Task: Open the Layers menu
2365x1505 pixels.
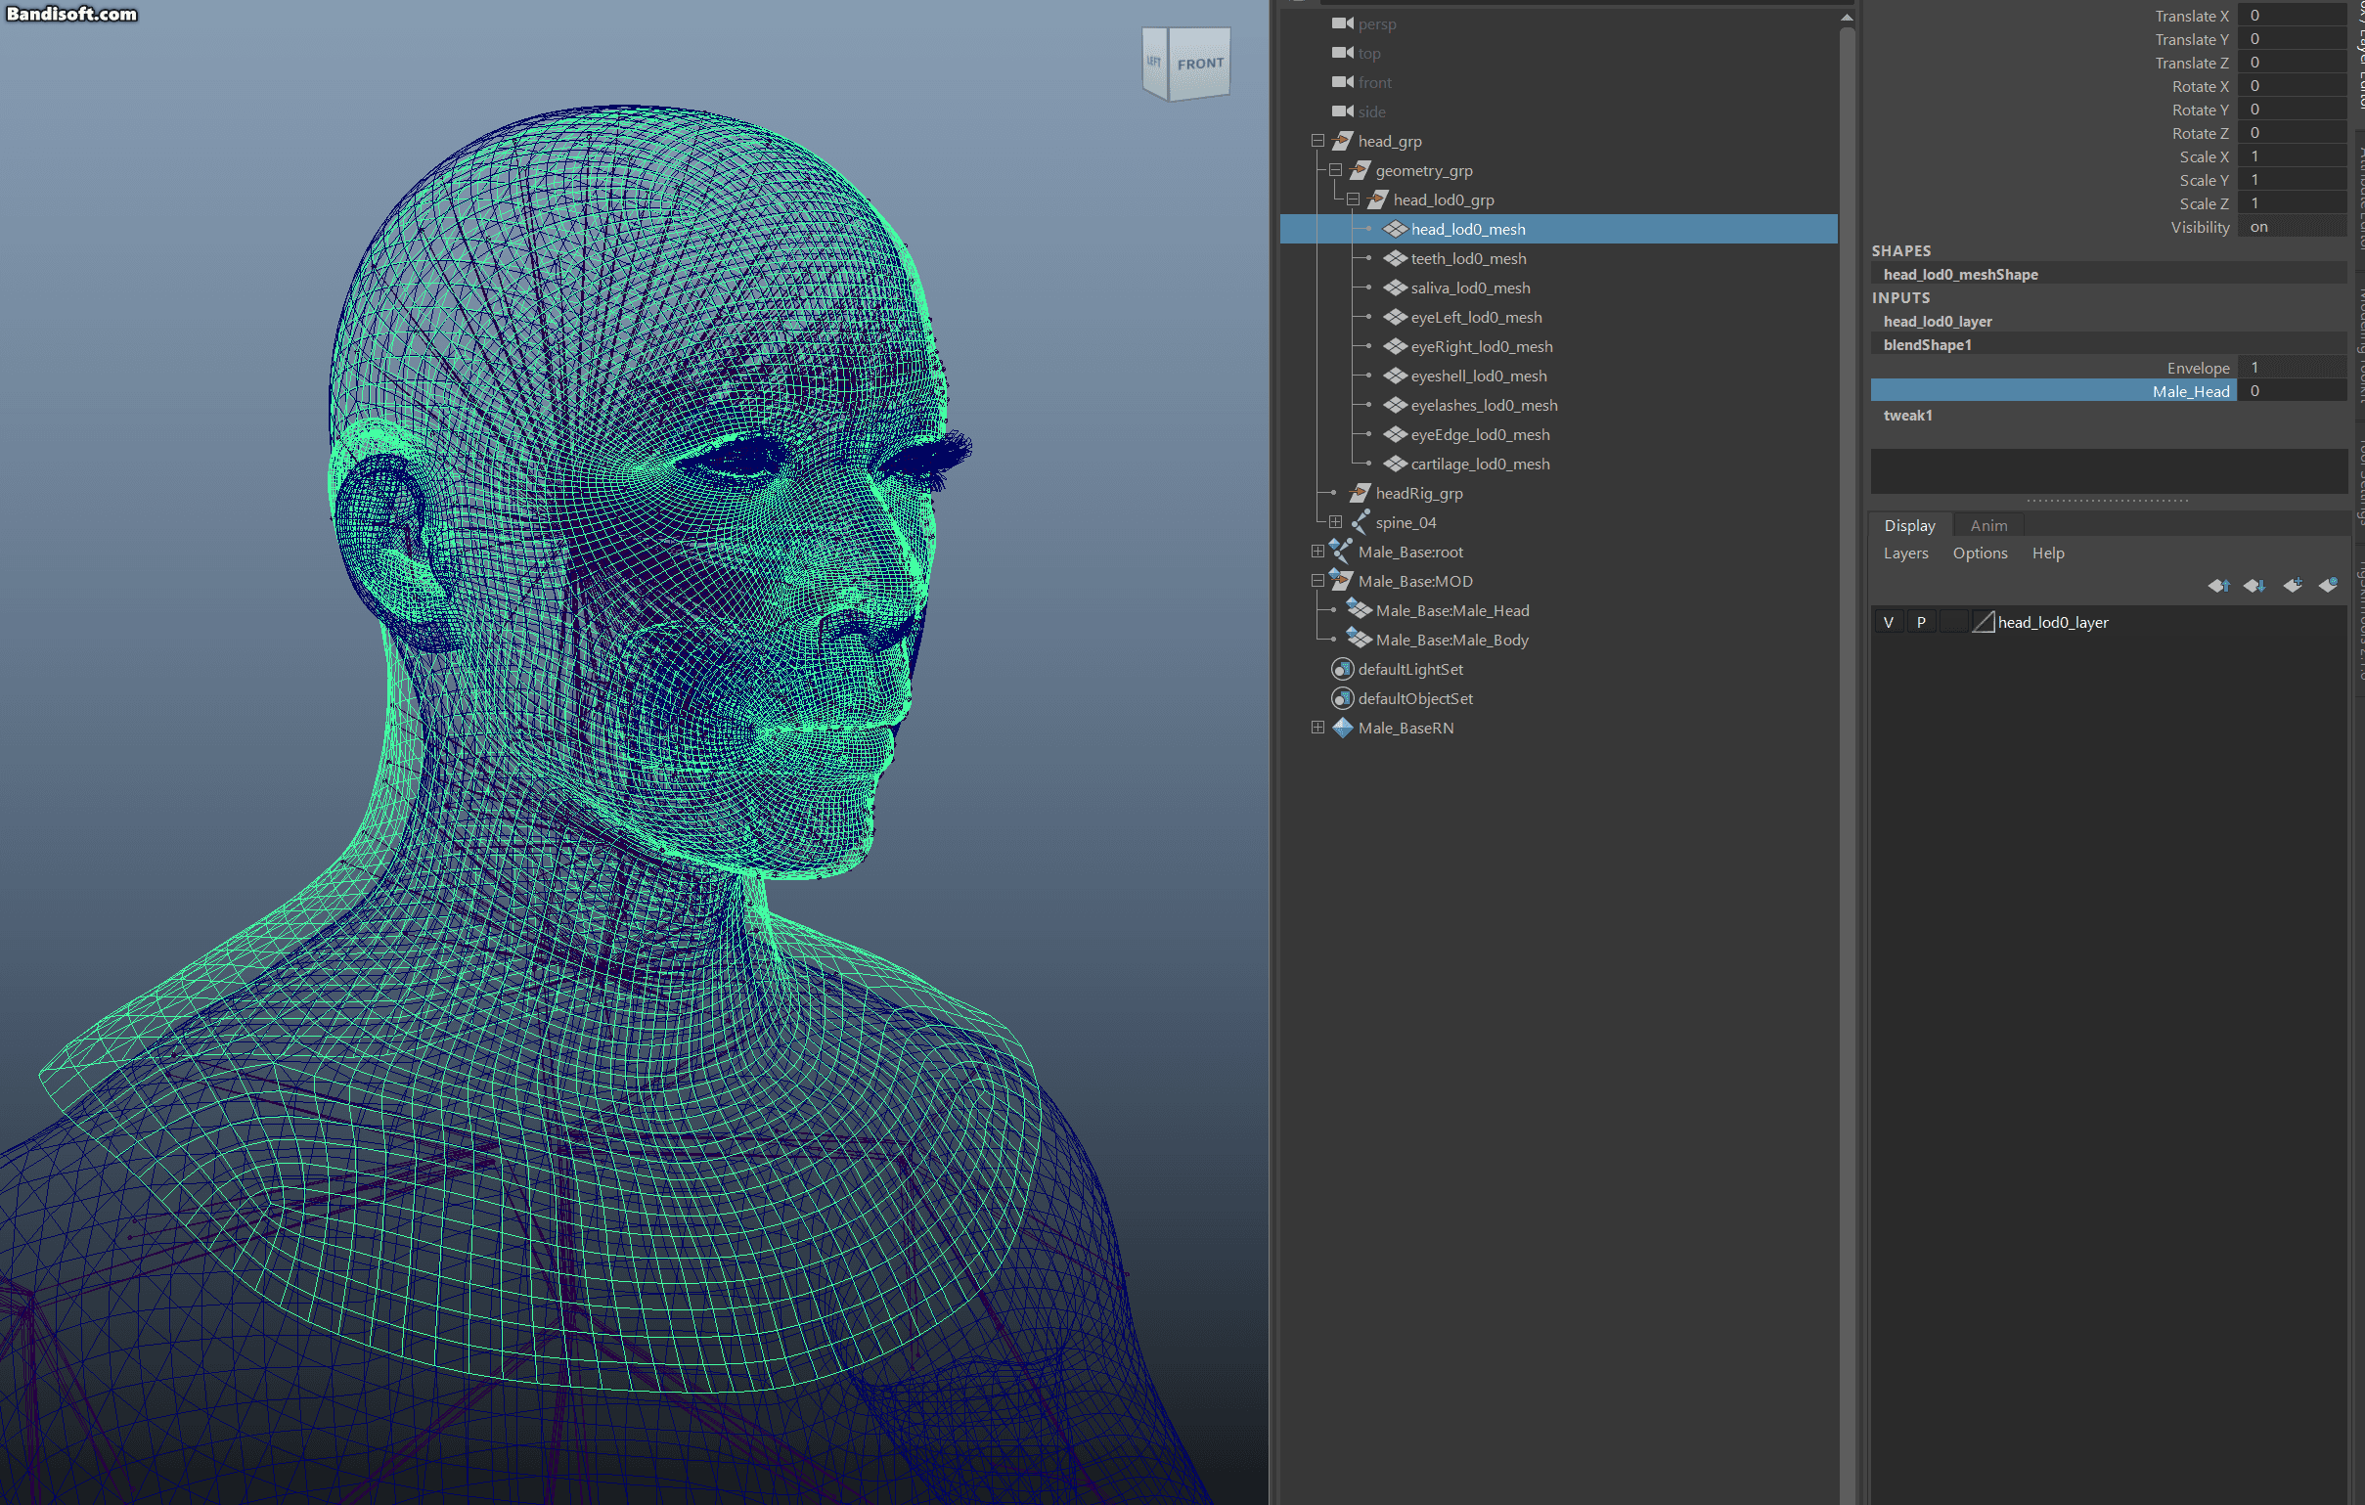Action: point(1905,553)
